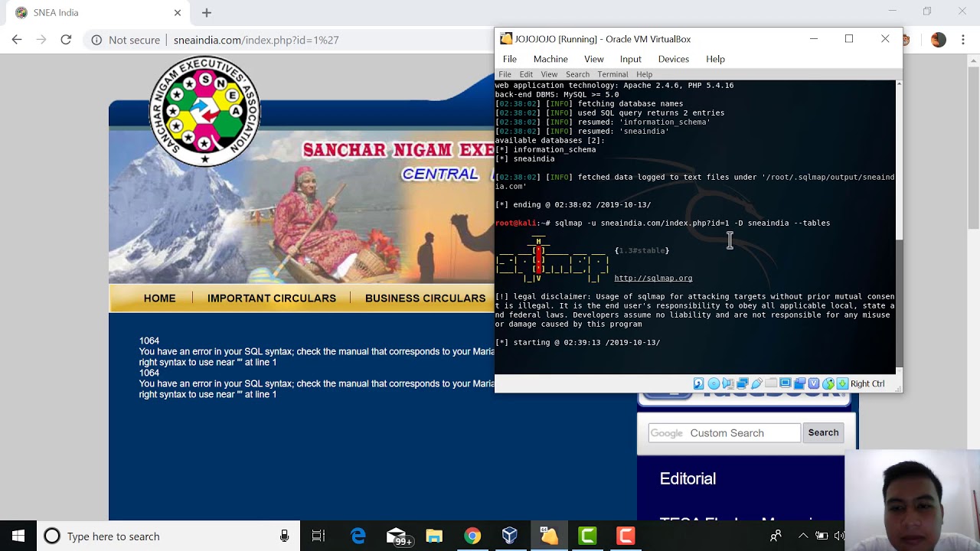Open terminal View menu
The height and width of the screenshot is (551, 980).
[x=549, y=74]
